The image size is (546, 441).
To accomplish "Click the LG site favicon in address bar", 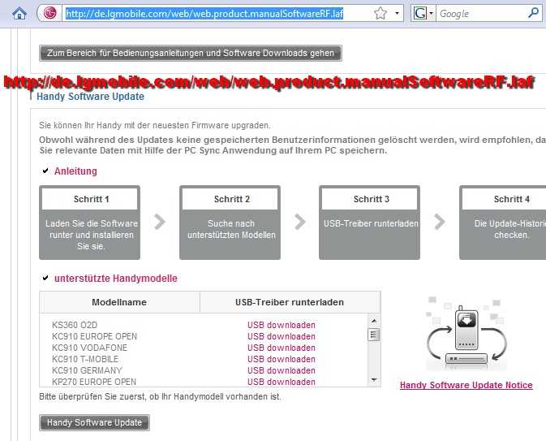I will click(x=49, y=13).
